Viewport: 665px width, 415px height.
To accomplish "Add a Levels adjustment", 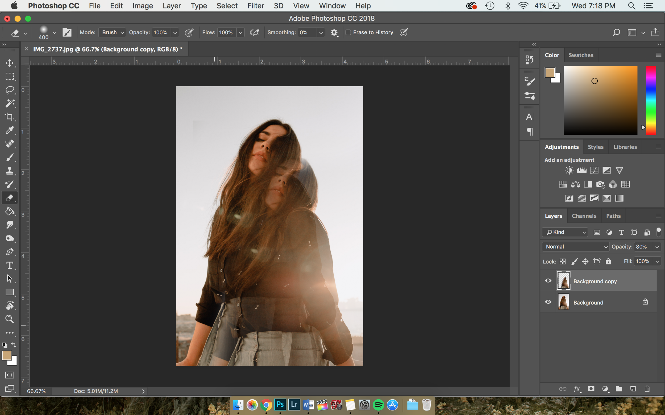I will tap(582, 170).
